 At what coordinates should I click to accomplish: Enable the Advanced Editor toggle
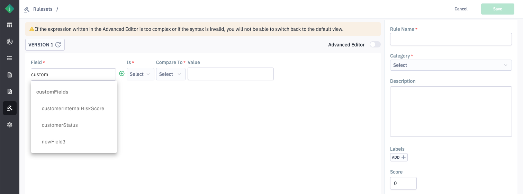click(375, 45)
